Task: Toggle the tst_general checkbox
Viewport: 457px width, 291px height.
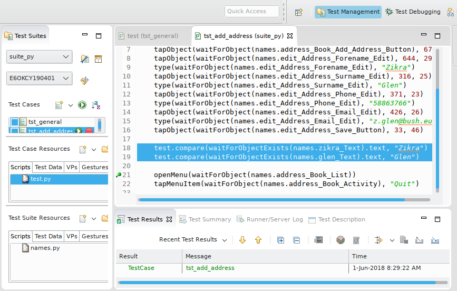Action: pyautogui.click(x=15, y=122)
